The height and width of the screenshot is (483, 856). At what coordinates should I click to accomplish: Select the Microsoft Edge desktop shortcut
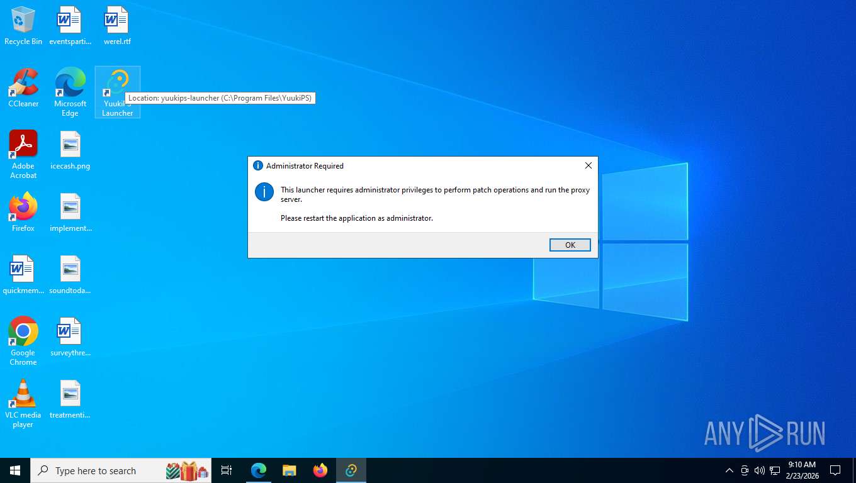pyautogui.click(x=70, y=92)
